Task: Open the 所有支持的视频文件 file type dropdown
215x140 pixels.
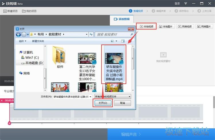Action: point(113,97)
